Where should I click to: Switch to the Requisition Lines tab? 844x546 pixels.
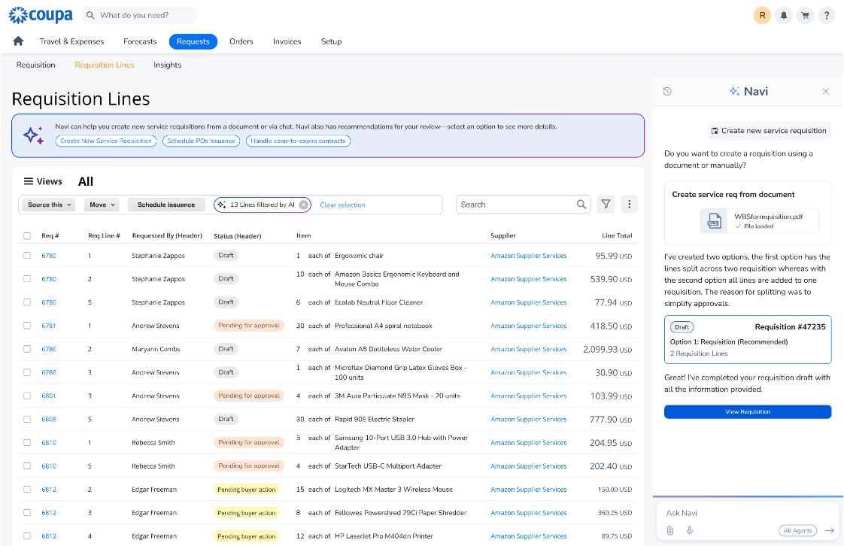105,65
